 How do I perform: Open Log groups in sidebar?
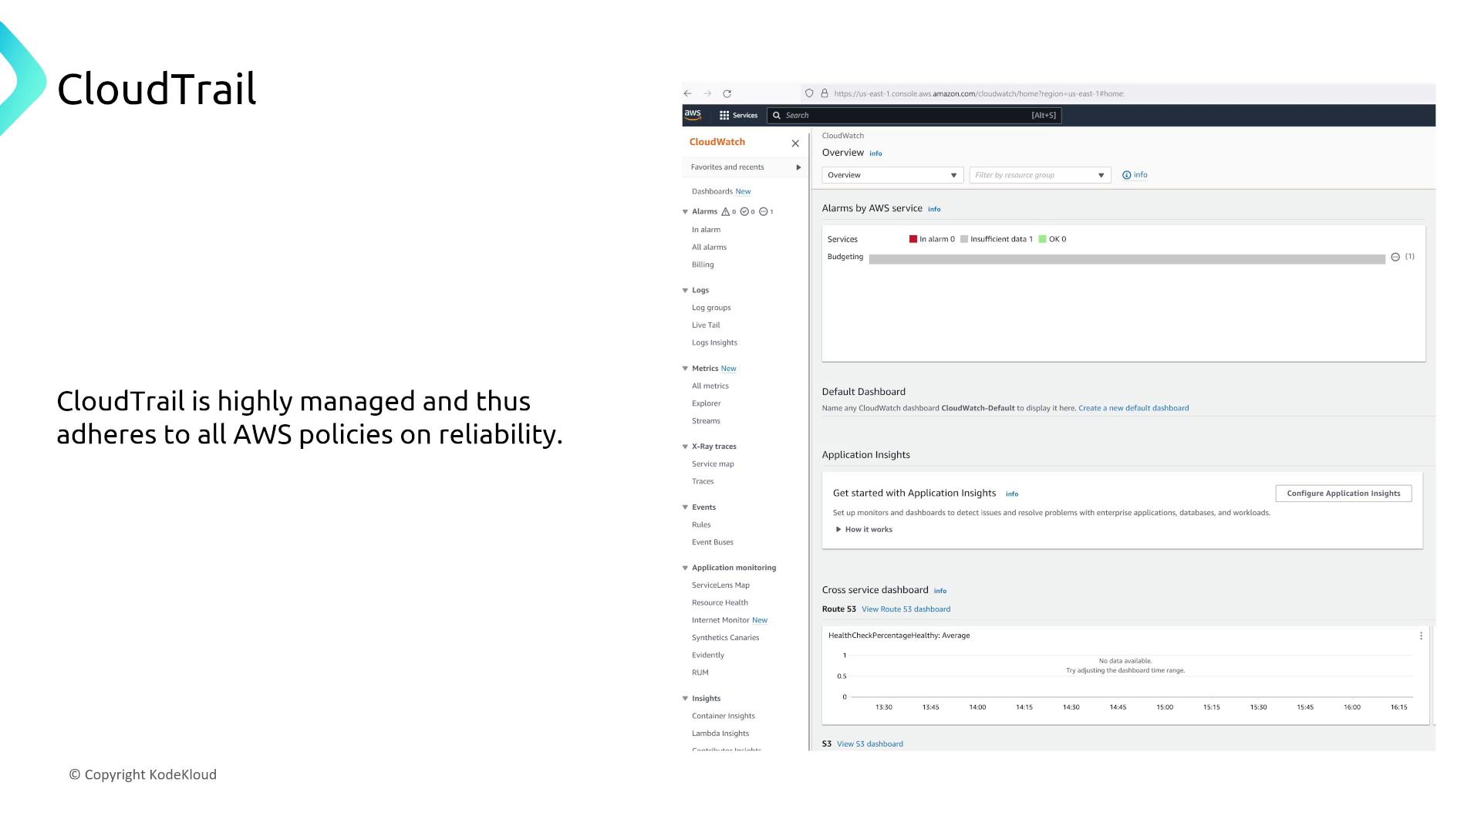point(710,308)
